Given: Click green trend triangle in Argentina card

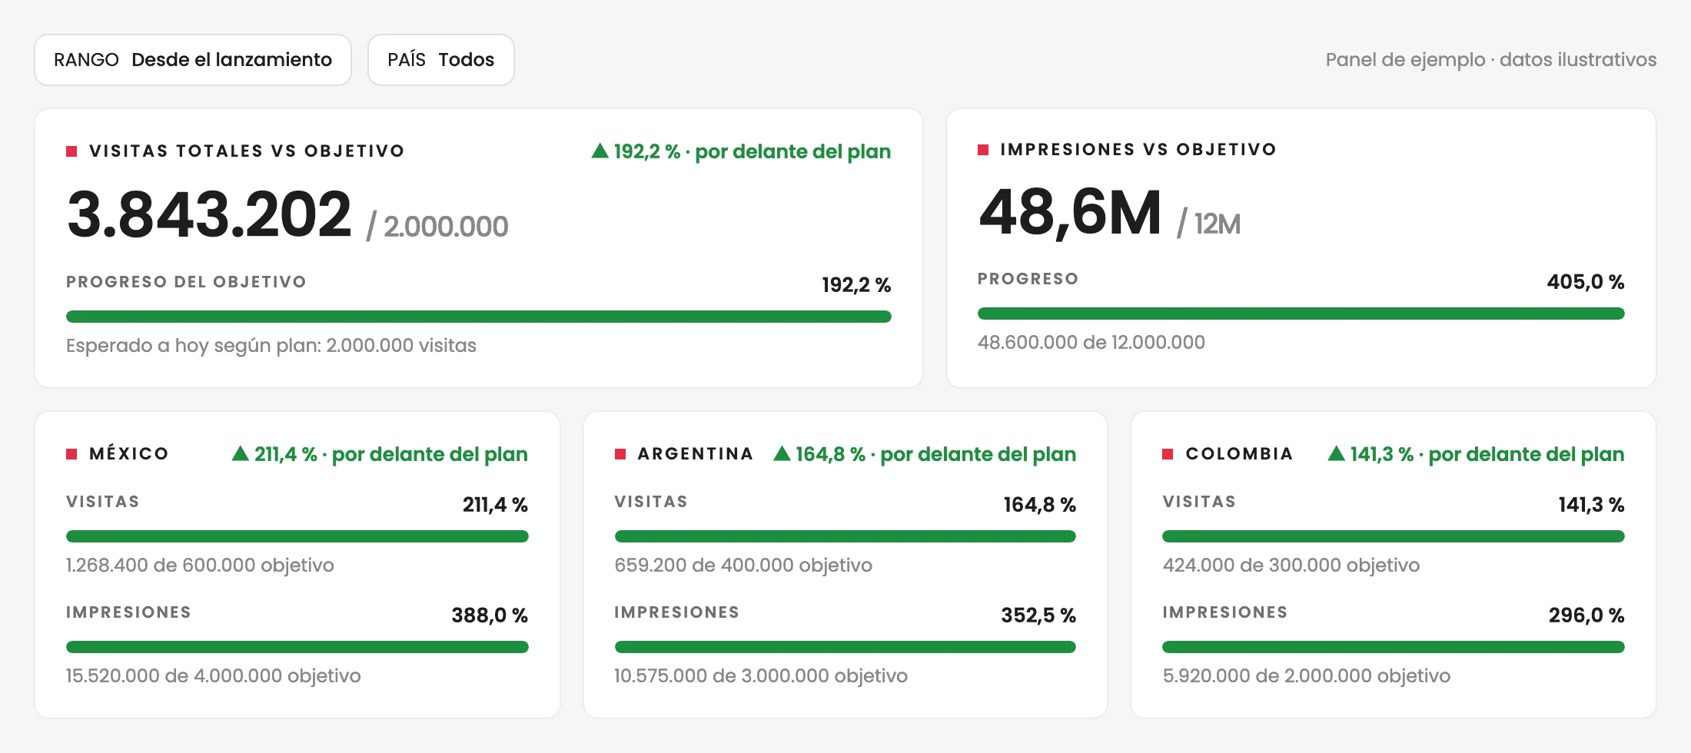Looking at the screenshot, I should click(782, 453).
